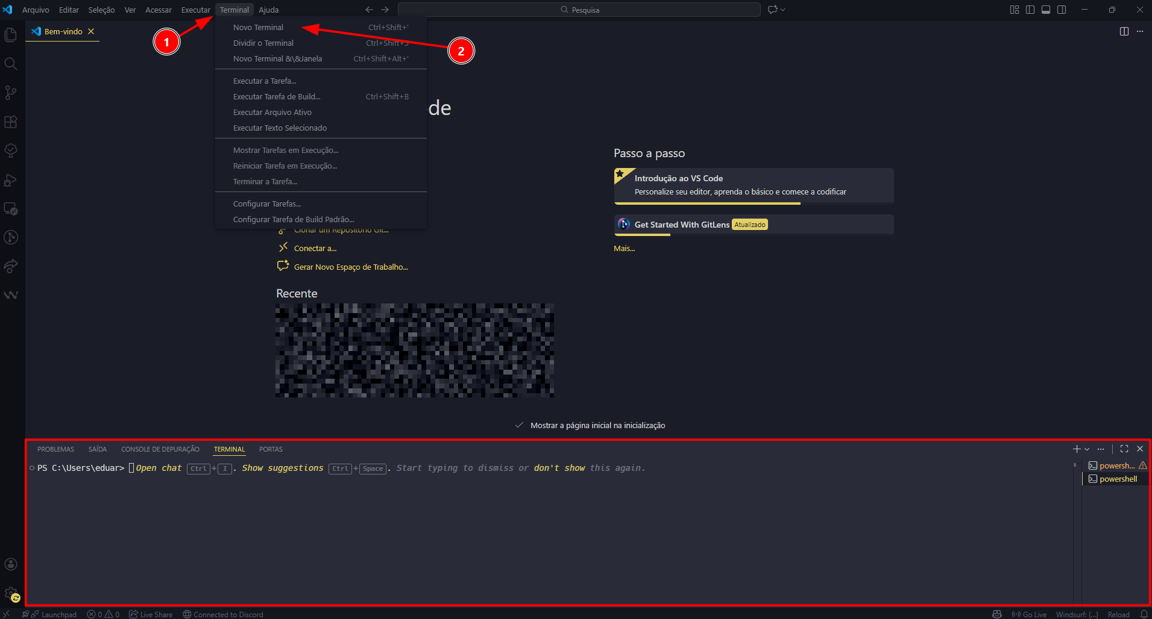Viewport: 1152px width, 619px height.
Task: Click the Mais... link under walkthroughs
Action: click(x=625, y=248)
